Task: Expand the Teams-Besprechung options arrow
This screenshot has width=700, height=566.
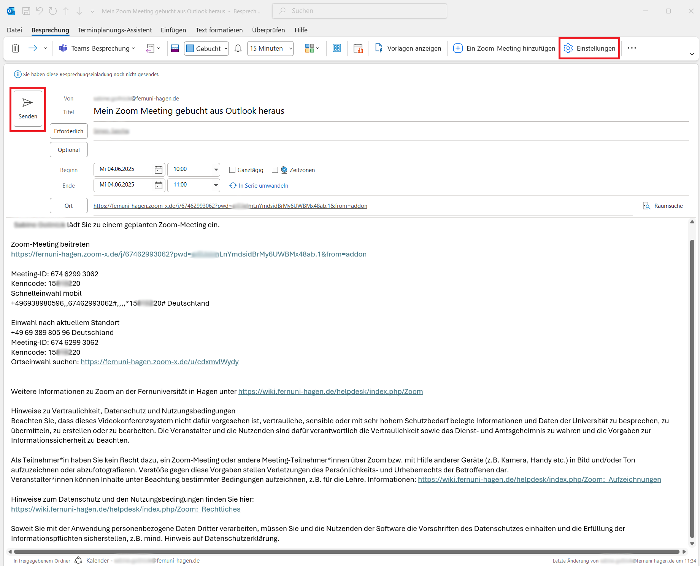Action: click(133, 48)
